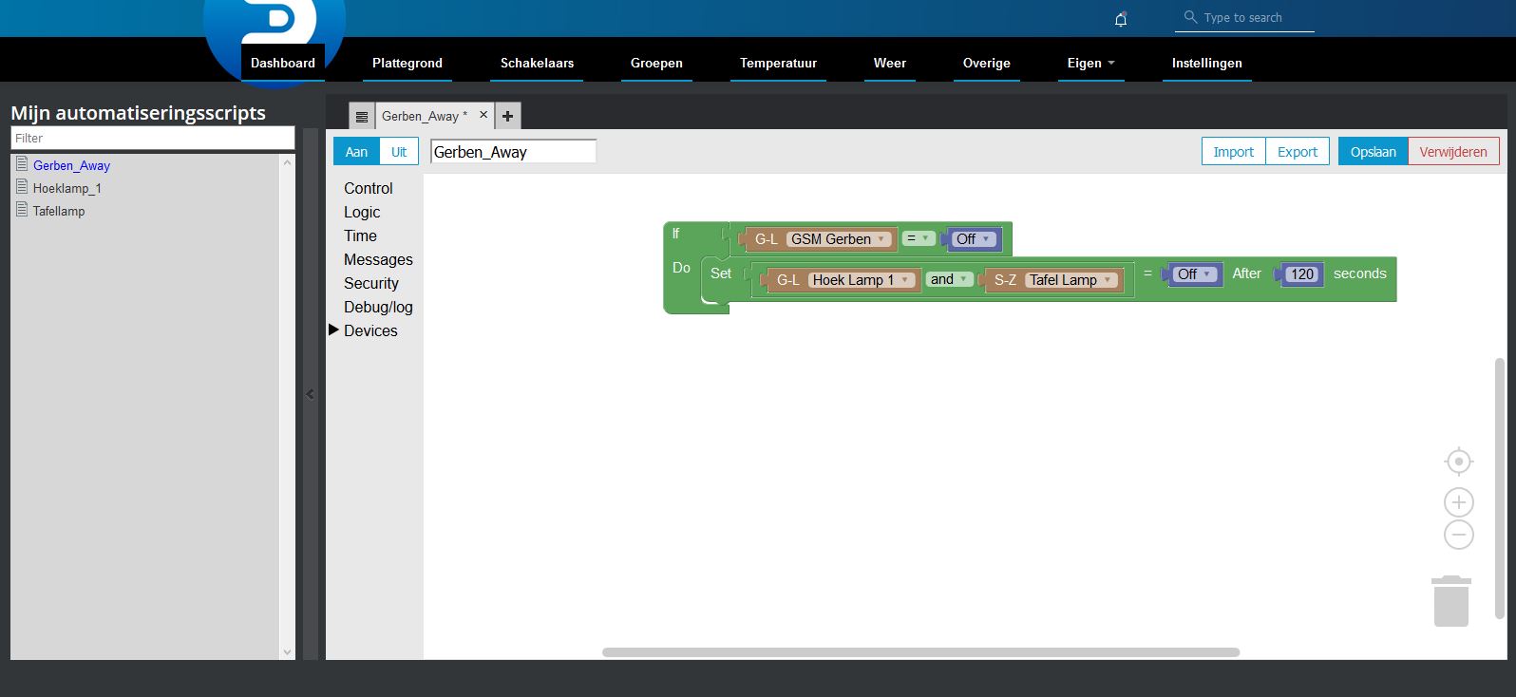Go to the Schakelaars tab
Screen dimensions: 1516x697
(537, 63)
